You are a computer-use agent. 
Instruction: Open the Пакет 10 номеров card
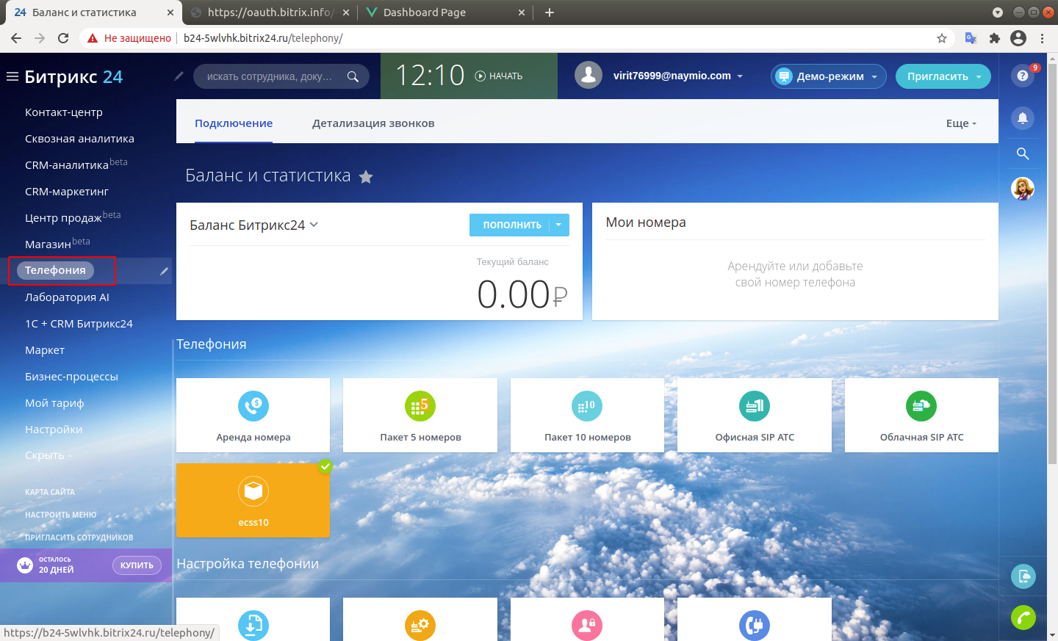[588, 415]
